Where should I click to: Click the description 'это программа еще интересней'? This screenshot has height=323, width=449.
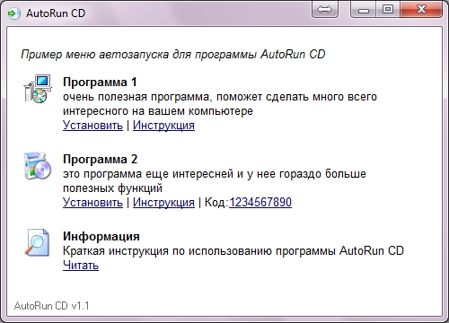(148, 174)
